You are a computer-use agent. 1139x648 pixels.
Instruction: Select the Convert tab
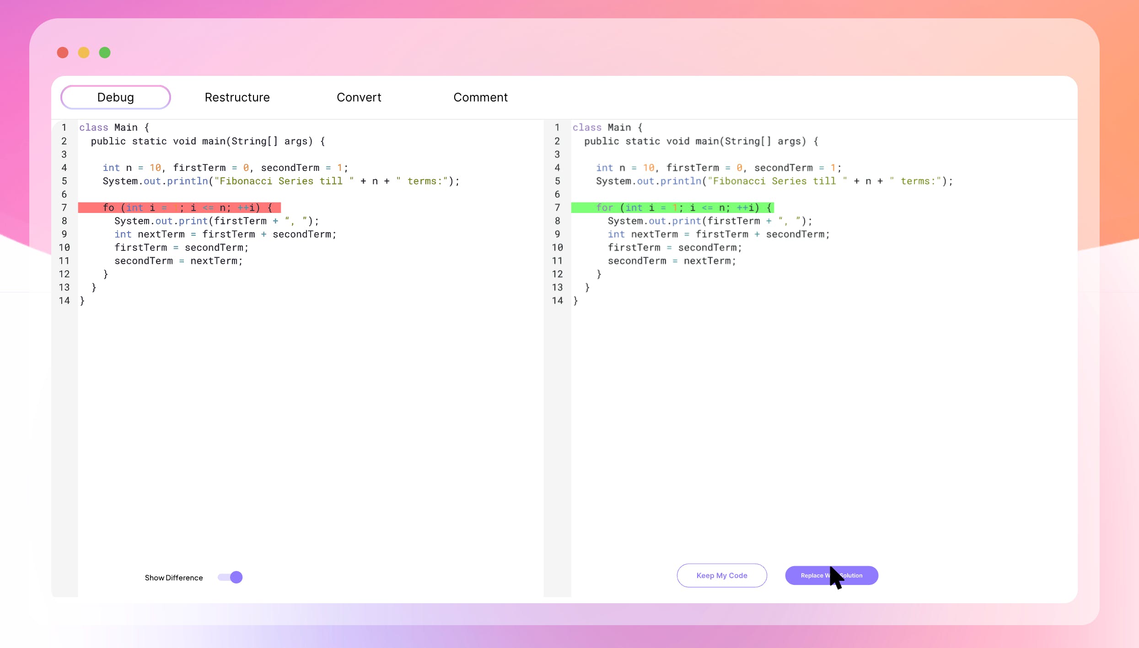359,97
